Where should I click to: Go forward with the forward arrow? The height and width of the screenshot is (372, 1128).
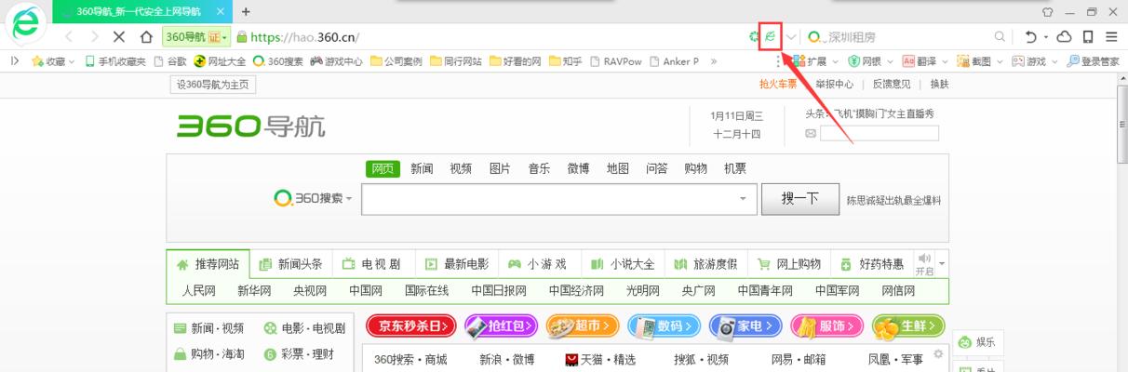tap(94, 37)
